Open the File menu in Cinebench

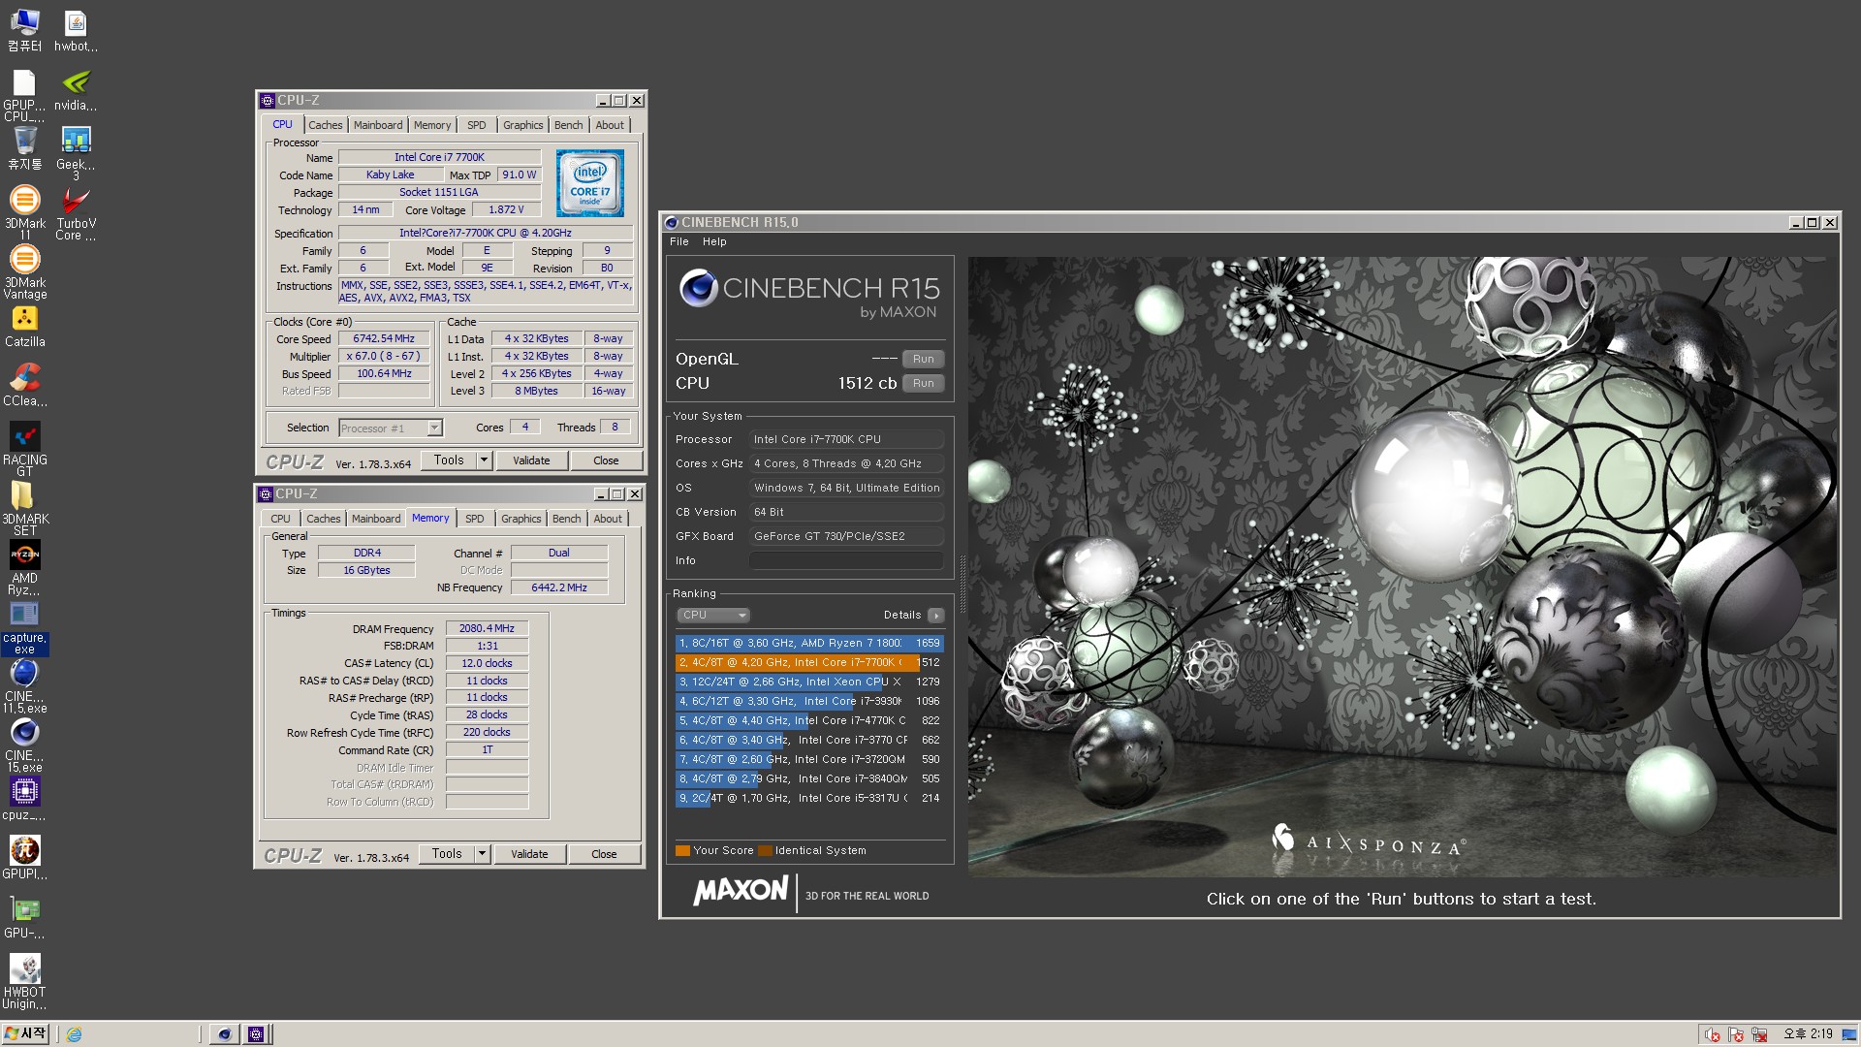[x=679, y=241]
